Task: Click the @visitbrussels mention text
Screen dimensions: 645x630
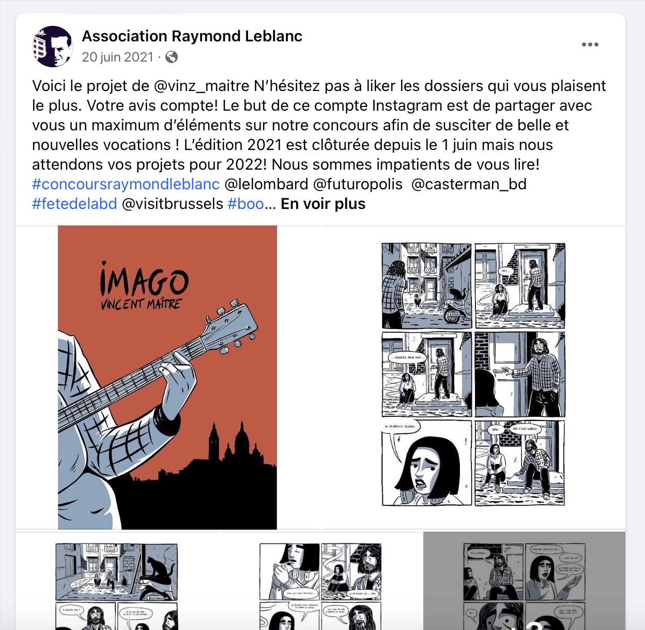Action: pos(173,204)
